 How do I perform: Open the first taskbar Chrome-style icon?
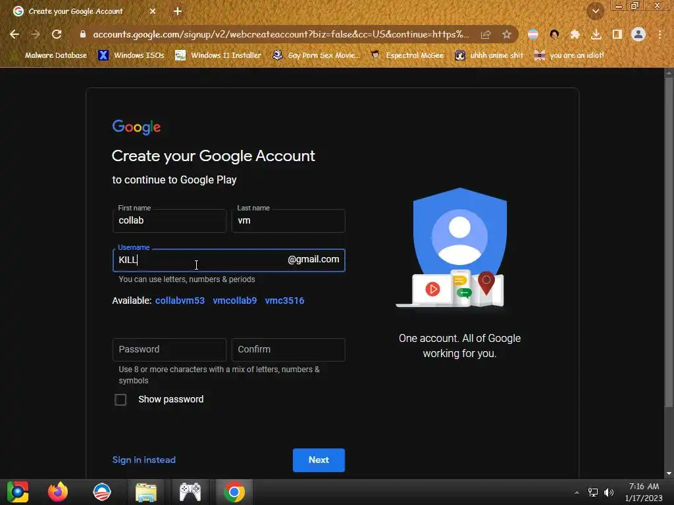(18, 492)
